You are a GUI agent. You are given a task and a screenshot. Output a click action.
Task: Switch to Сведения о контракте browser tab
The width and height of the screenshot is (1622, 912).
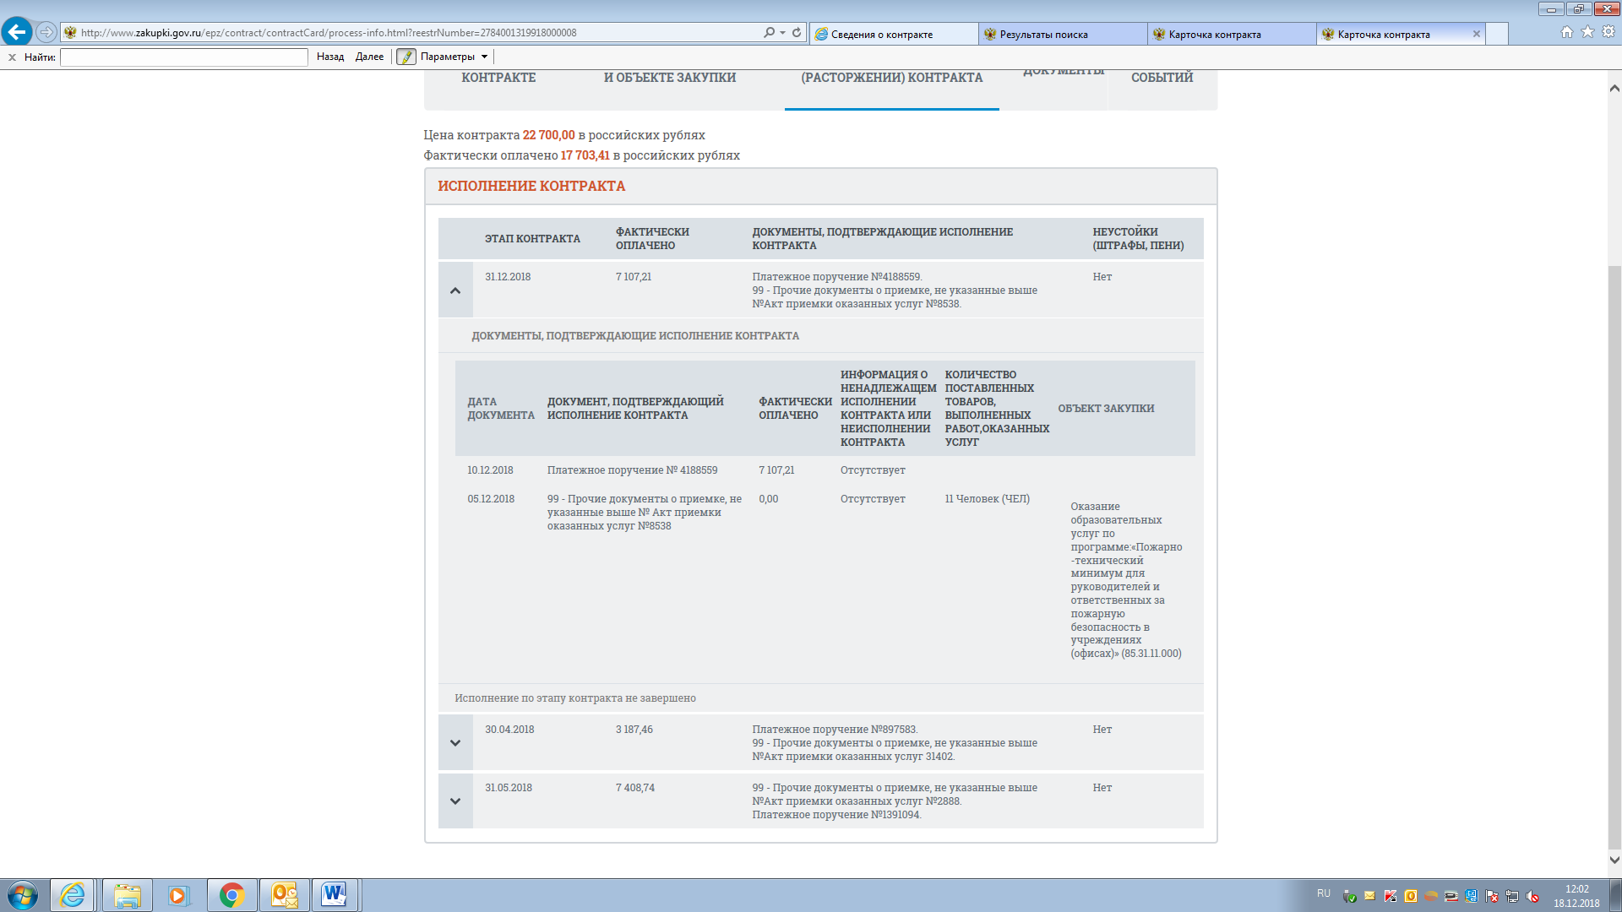click(892, 35)
